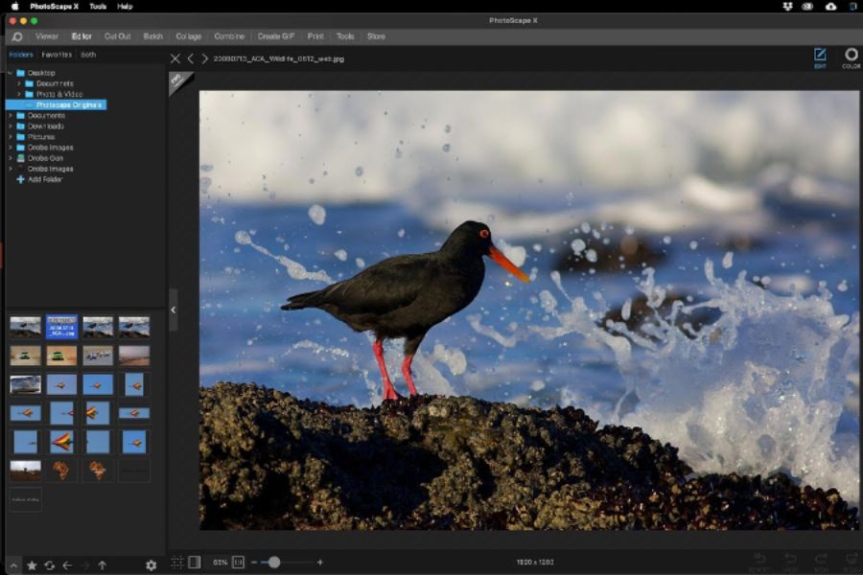This screenshot has height=575, width=863.
Task: Click Add Folder
Action: pyautogui.click(x=39, y=179)
